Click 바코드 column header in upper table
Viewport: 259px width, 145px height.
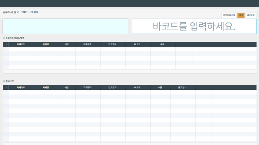click(x=138, y=44)
